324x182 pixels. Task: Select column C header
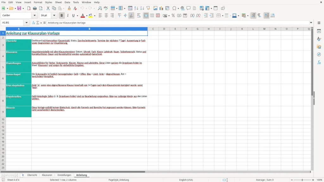153,29
